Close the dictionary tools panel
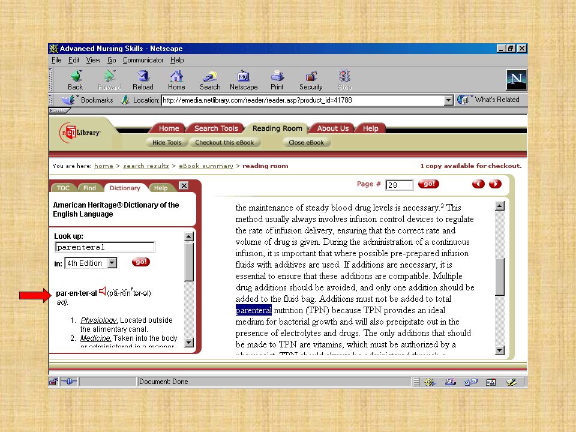Viewport: 576px width, 432px height. pos(184,185)
